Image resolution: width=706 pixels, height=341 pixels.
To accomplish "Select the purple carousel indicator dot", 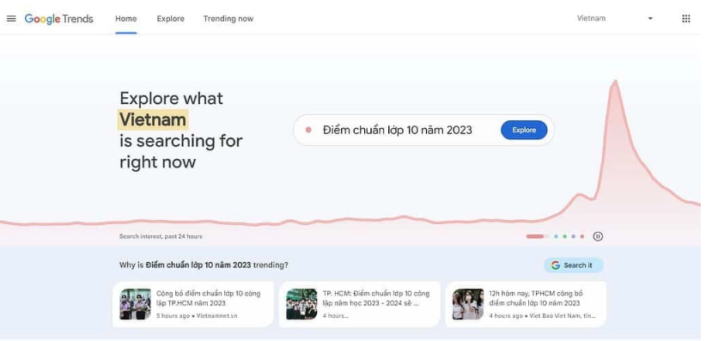I will click(573, 236).
